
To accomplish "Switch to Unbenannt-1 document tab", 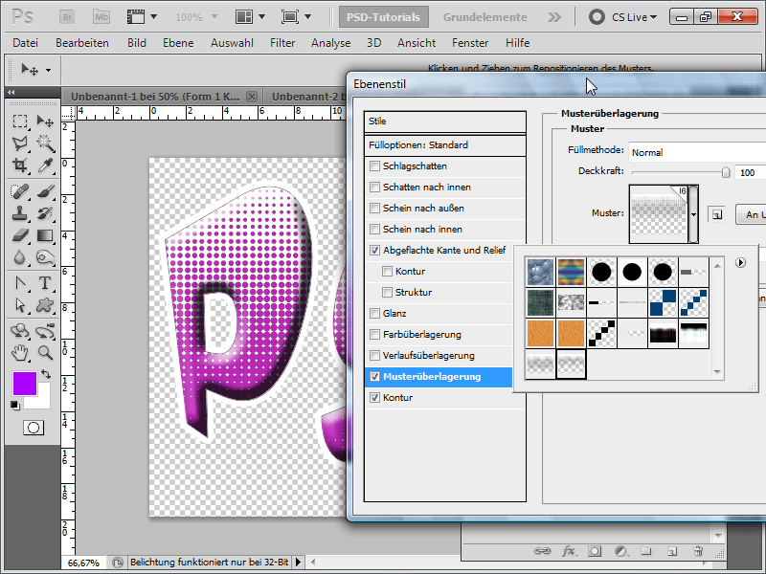I will pos(155,97).
